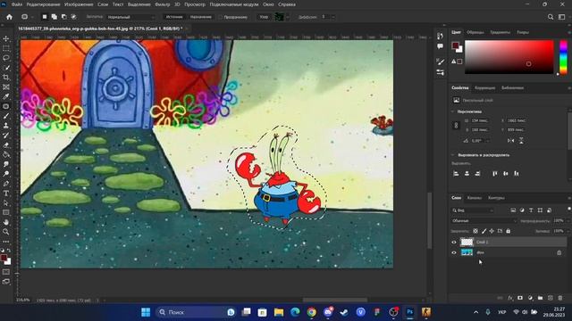Pick color in the color field
572x321 pixels.
(x=509, y=57)
